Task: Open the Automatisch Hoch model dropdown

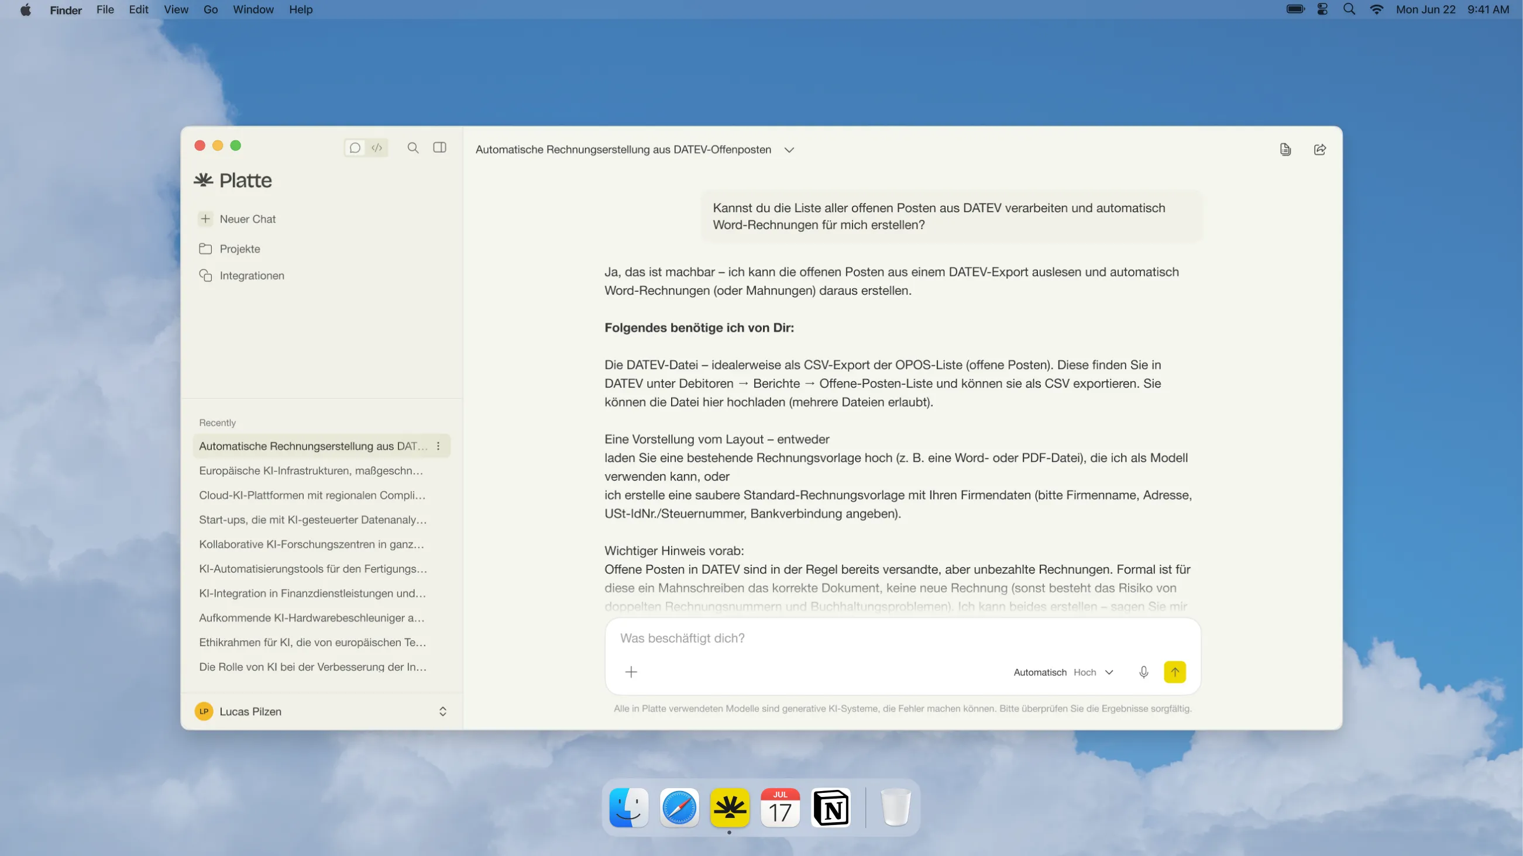Action: click(1064, 672)
